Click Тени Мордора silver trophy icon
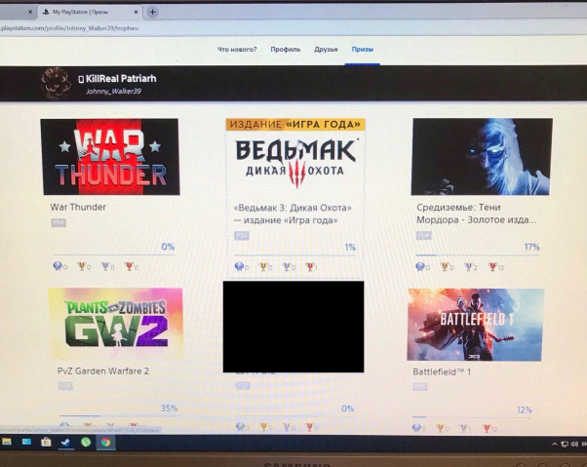 [468, 266]
